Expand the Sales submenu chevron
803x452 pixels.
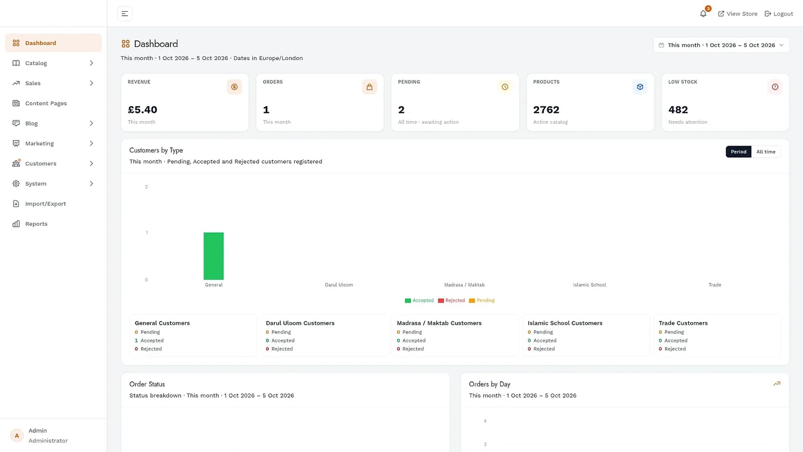(x=91, y=83)
